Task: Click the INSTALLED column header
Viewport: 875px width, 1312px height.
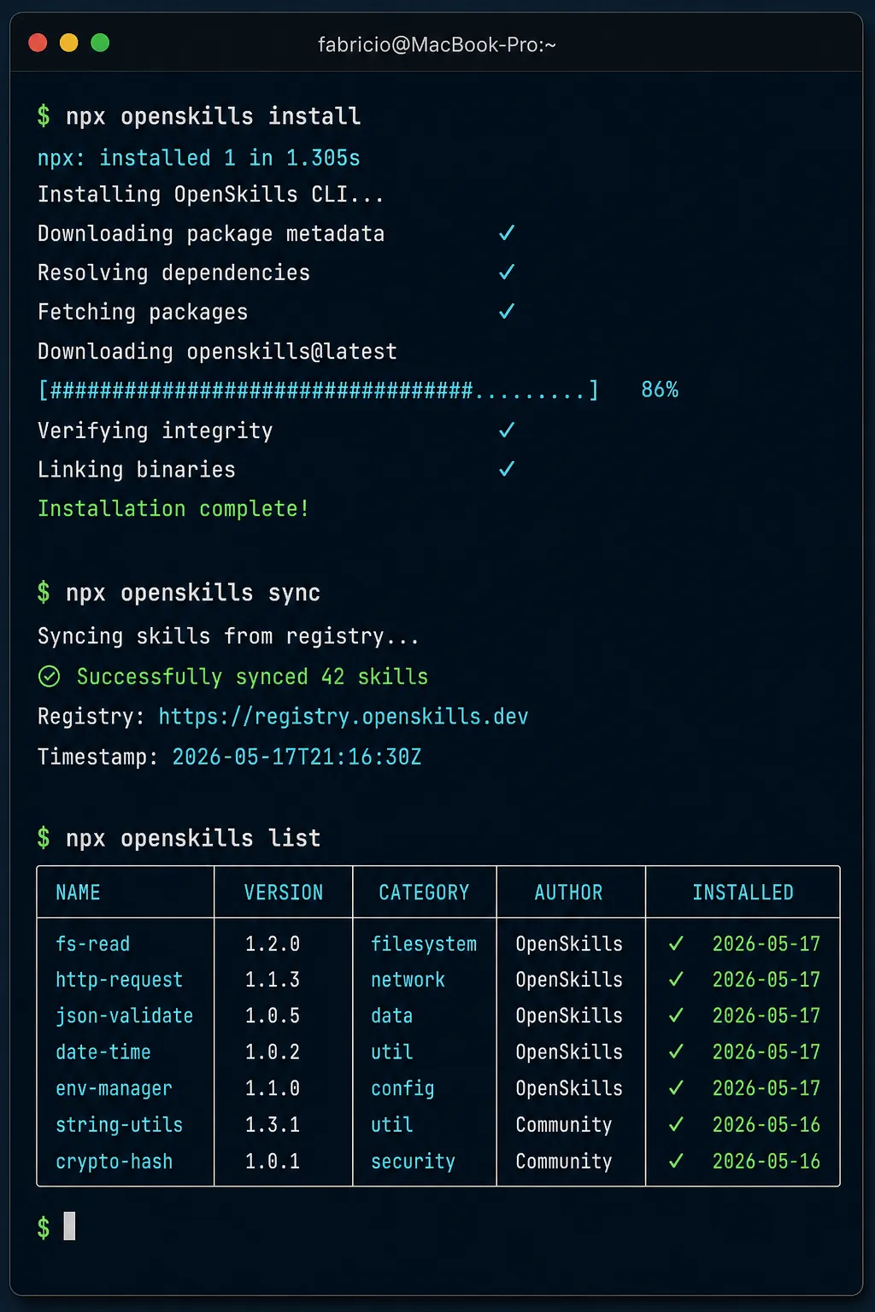Action: (743, 893)
